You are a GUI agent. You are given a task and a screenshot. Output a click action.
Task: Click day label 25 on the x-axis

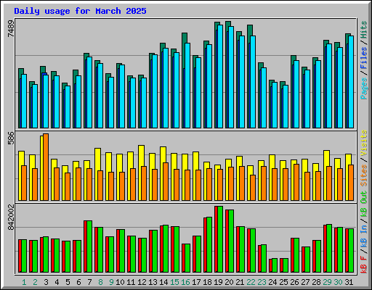(x=283, y=282)
